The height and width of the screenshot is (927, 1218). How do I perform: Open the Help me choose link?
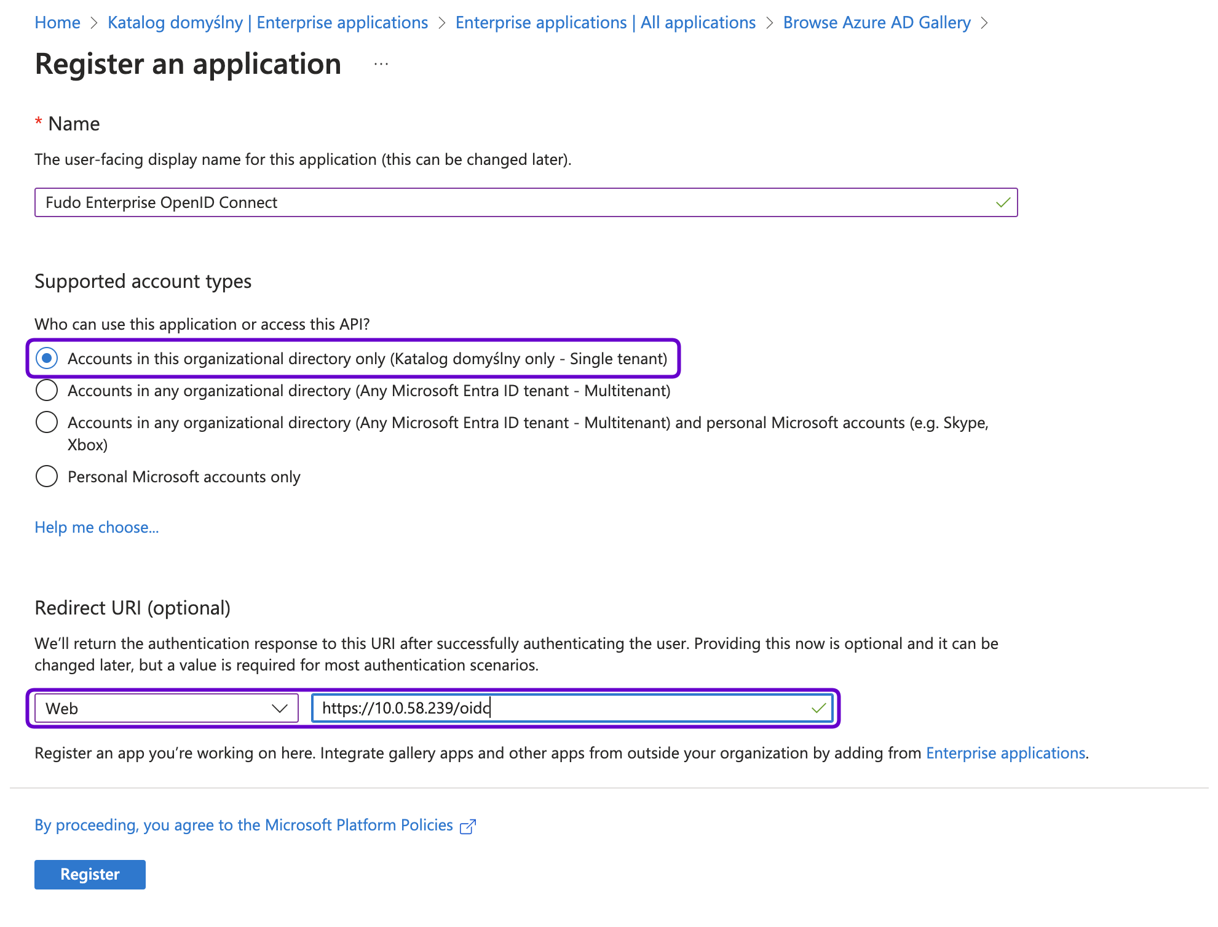point(97,527)
